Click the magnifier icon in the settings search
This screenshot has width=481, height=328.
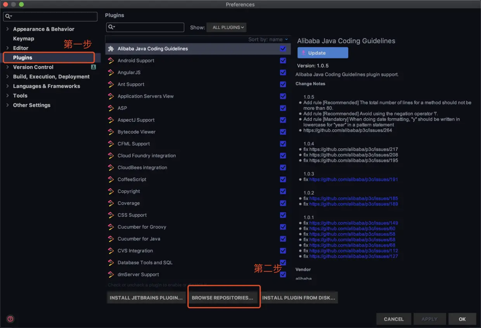9,16
